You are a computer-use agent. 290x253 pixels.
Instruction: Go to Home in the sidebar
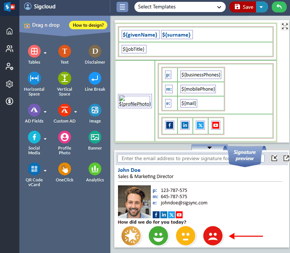(x=9, y=31)
